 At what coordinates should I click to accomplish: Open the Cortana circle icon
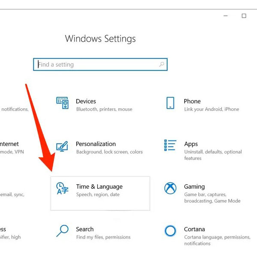170,231
